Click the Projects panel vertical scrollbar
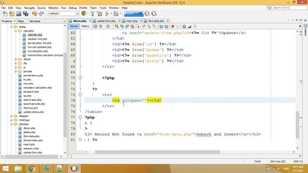This screenshot has width=308, height=173. click(x=65, y=95)
